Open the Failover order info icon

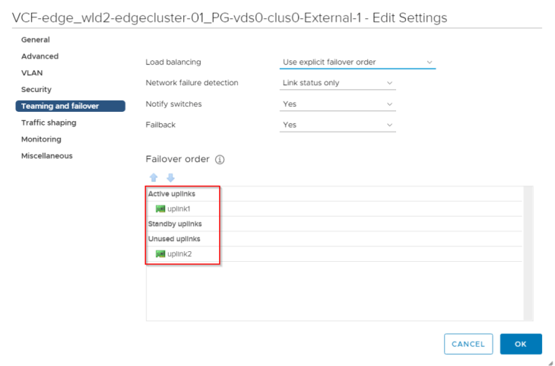[x=220, y=160]
